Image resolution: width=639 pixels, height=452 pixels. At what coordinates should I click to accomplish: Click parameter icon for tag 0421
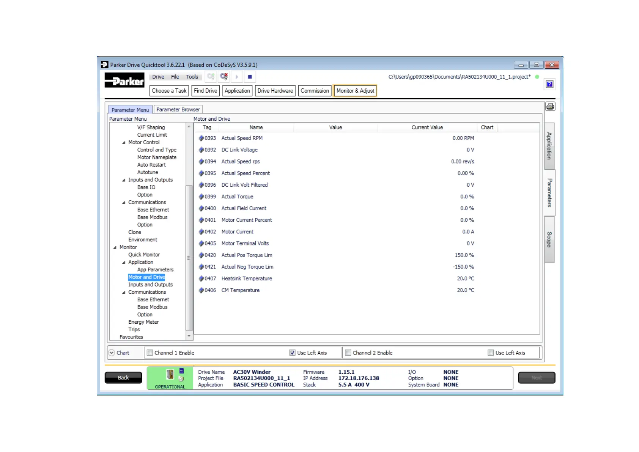(x=201, y=267)
